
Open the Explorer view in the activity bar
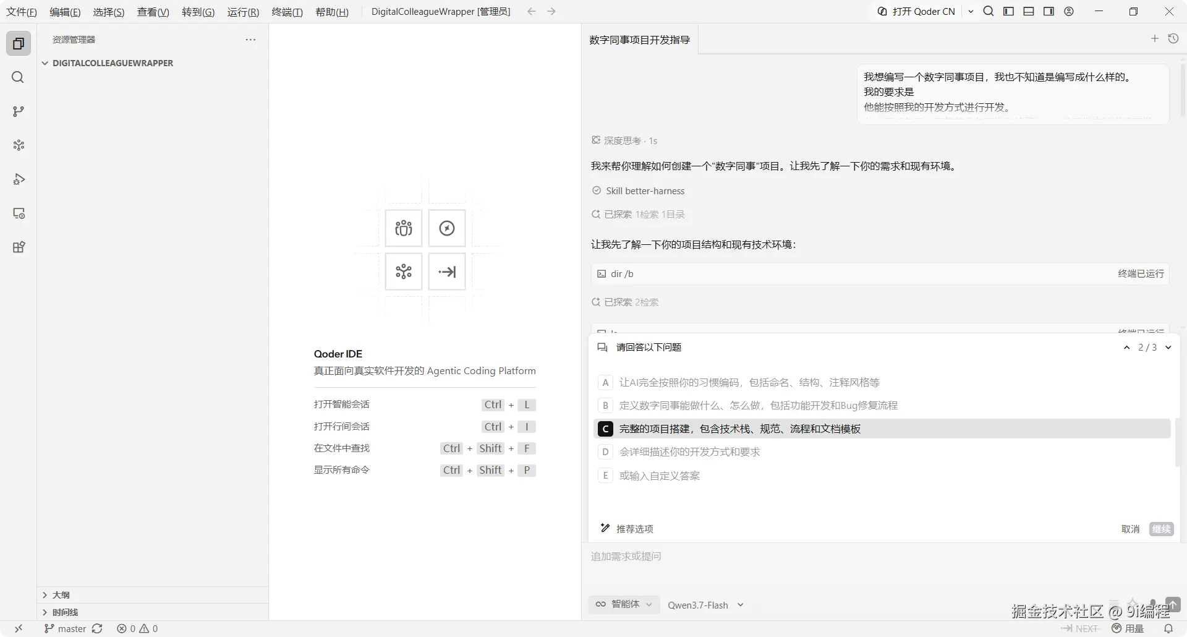coord(19,43)
